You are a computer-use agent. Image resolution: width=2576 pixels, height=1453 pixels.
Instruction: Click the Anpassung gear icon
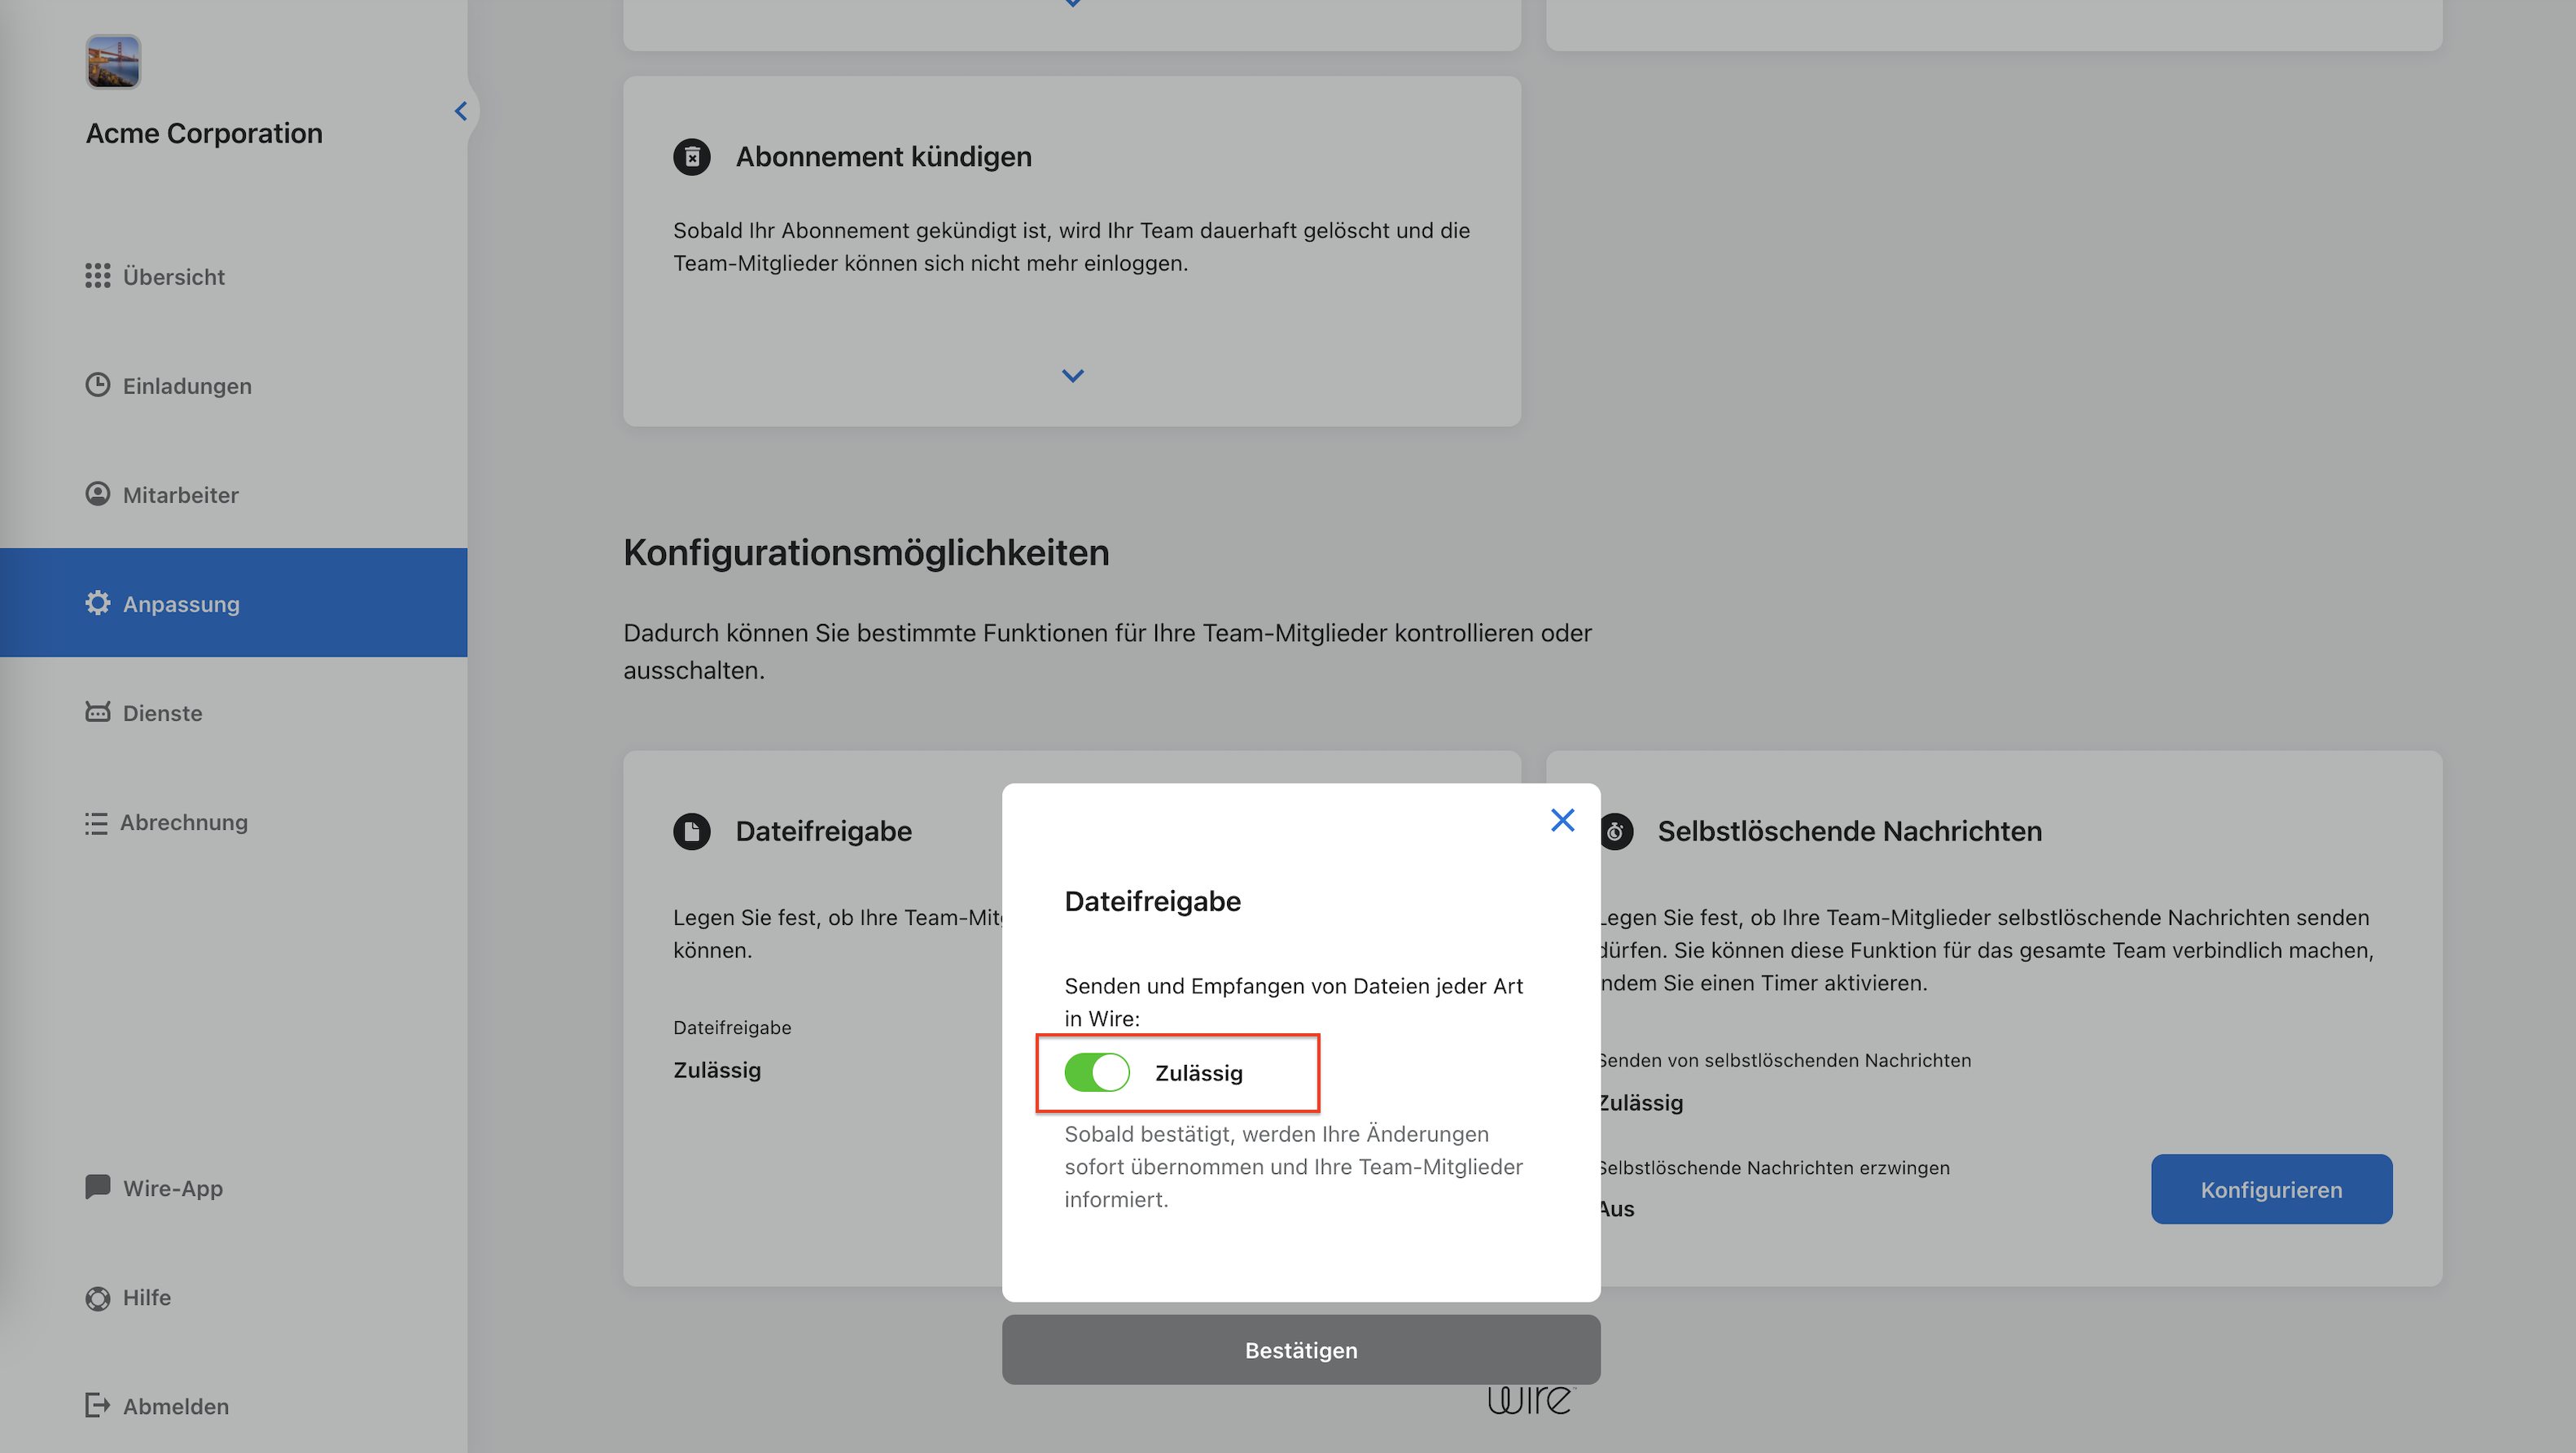[98, 603]
